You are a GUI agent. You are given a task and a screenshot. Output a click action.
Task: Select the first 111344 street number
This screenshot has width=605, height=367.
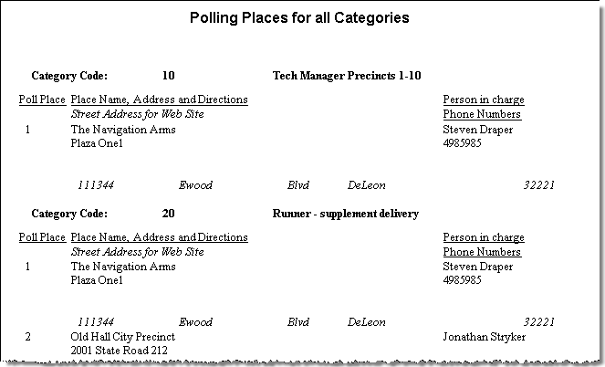96,185
